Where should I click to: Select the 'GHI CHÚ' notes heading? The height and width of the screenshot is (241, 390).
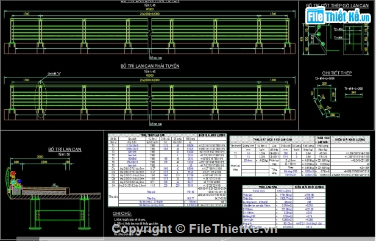tap(122, 214)
